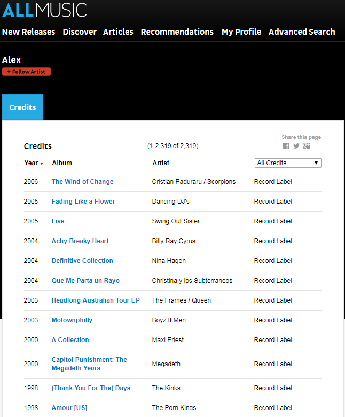Open Headlong Australian Tour EP
The image size is (345, 417).
[x=96, y=300]
